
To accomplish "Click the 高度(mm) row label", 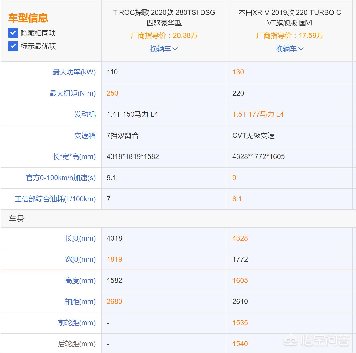I will tap(80, 281).
